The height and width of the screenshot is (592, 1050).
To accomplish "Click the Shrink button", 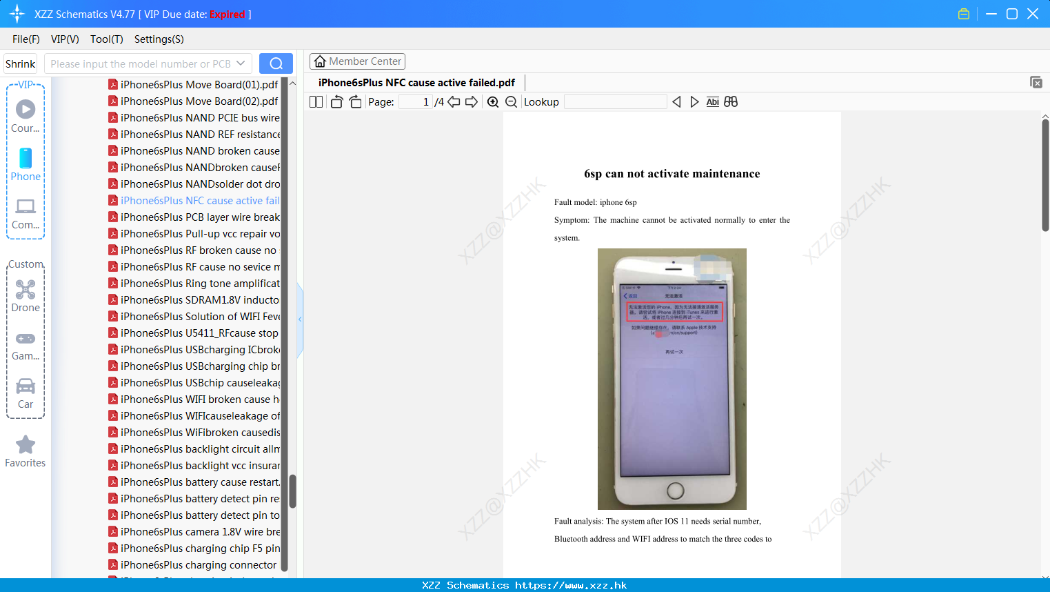I will (x=21, y=63).
